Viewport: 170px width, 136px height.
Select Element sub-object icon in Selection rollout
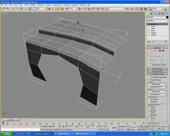(163, 51)
